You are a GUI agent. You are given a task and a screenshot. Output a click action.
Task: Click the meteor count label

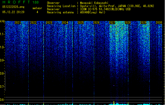[37, 8]
